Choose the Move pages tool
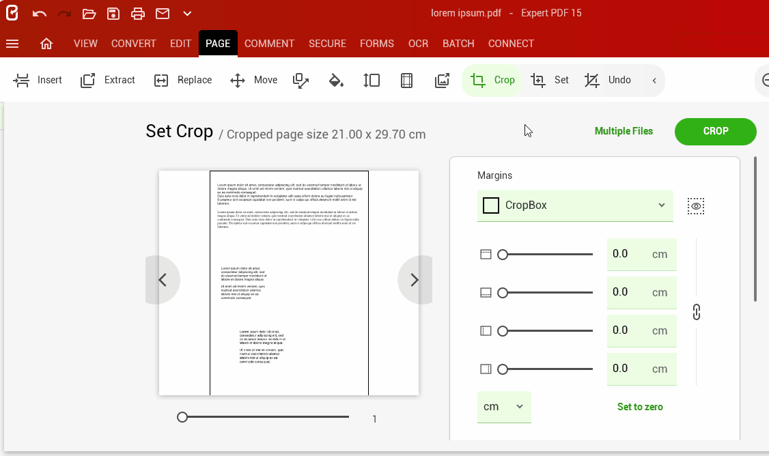This screenshot has height=456, width=769. (253, 80)
